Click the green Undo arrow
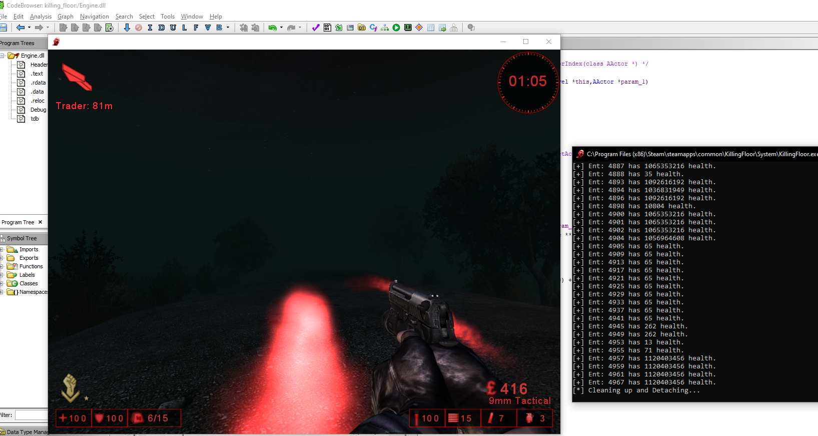This screenshot has width=818, height=436. click(273, 28)
